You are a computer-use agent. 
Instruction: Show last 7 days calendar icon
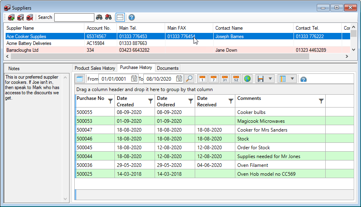(x=214, y=79)
